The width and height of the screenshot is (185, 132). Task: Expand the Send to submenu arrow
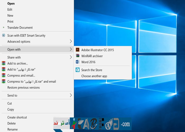71,95
